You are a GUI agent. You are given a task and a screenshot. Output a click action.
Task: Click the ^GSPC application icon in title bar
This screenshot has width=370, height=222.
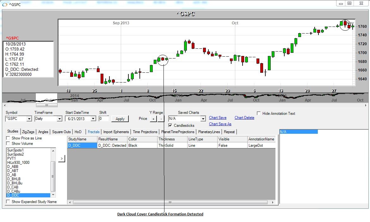tap(5, 4)
